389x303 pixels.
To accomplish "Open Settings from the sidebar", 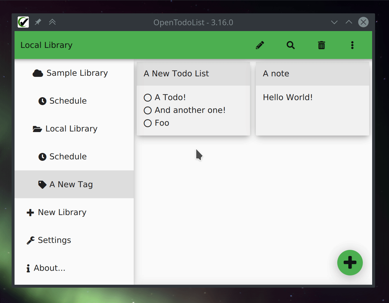I will 74,240.
